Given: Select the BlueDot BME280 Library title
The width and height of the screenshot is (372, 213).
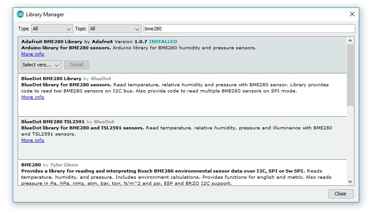Looking at the screenshot, I should pyautogui.click(x=51, y=78).
